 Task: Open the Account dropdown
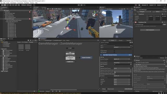click(145, 5)
